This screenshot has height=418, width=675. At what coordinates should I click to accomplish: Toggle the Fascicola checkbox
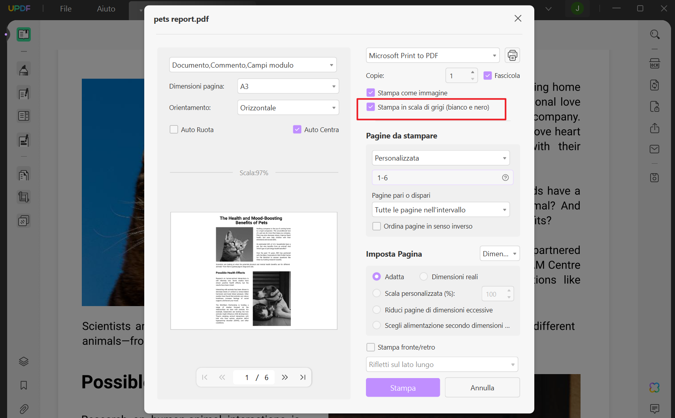[x=488, y=76]
